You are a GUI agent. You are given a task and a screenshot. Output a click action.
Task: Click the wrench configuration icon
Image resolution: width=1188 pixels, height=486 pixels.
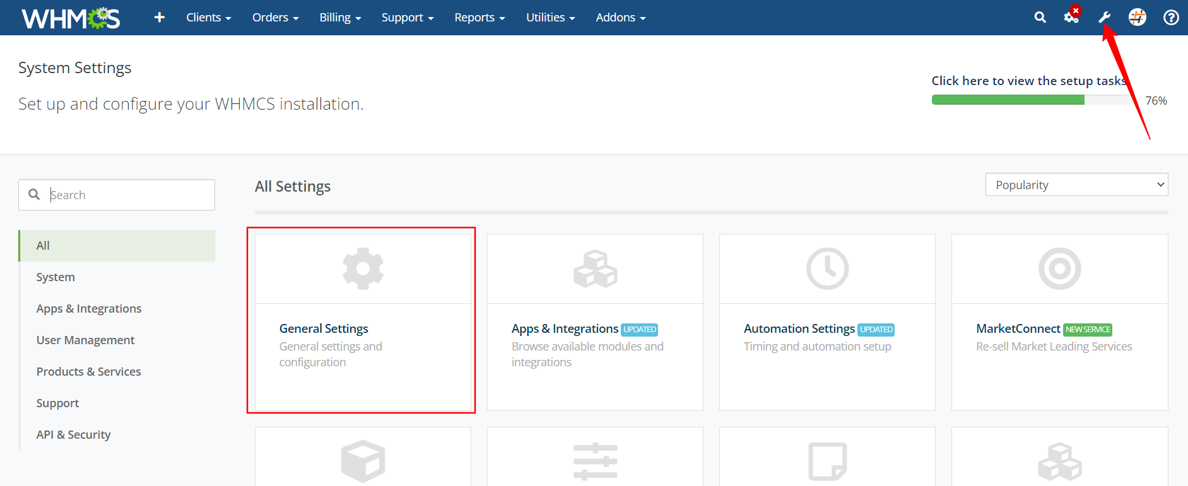(1105, 18)
